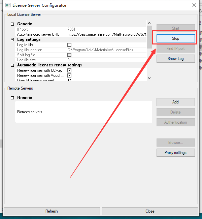Collapse the Log settings section
Viewport: 202px width, 219px height.
pos(12,39)
